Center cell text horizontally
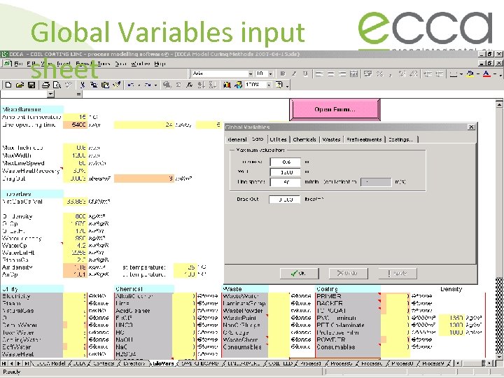 330,74
